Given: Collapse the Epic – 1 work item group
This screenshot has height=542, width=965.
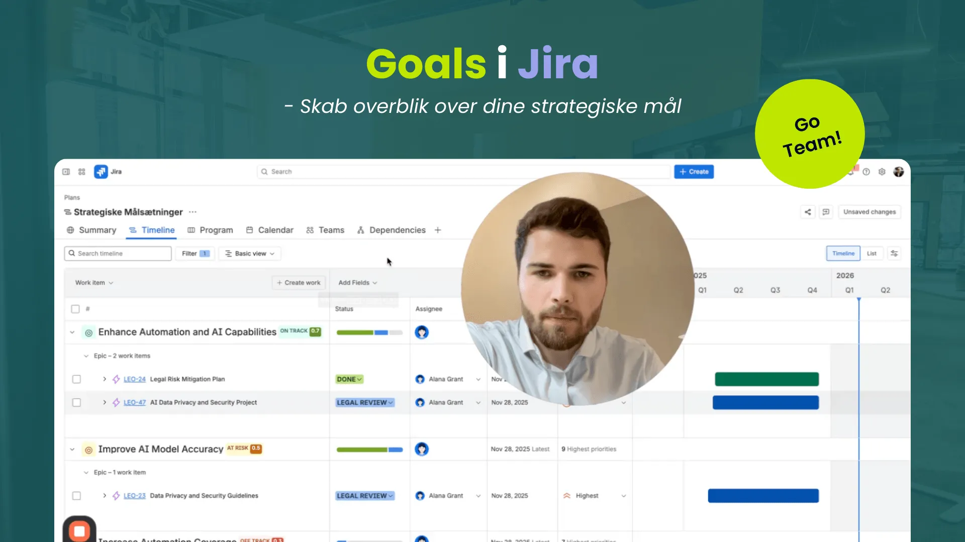Looking at the screenshot, I should coord(86,472).
